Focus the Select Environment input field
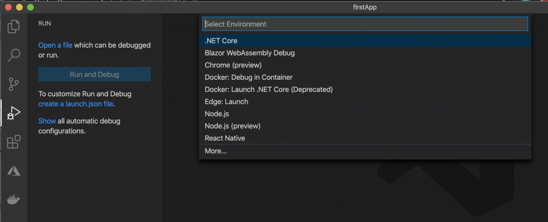The height and width of the screenshot is (222, 548). click(365, 24)
